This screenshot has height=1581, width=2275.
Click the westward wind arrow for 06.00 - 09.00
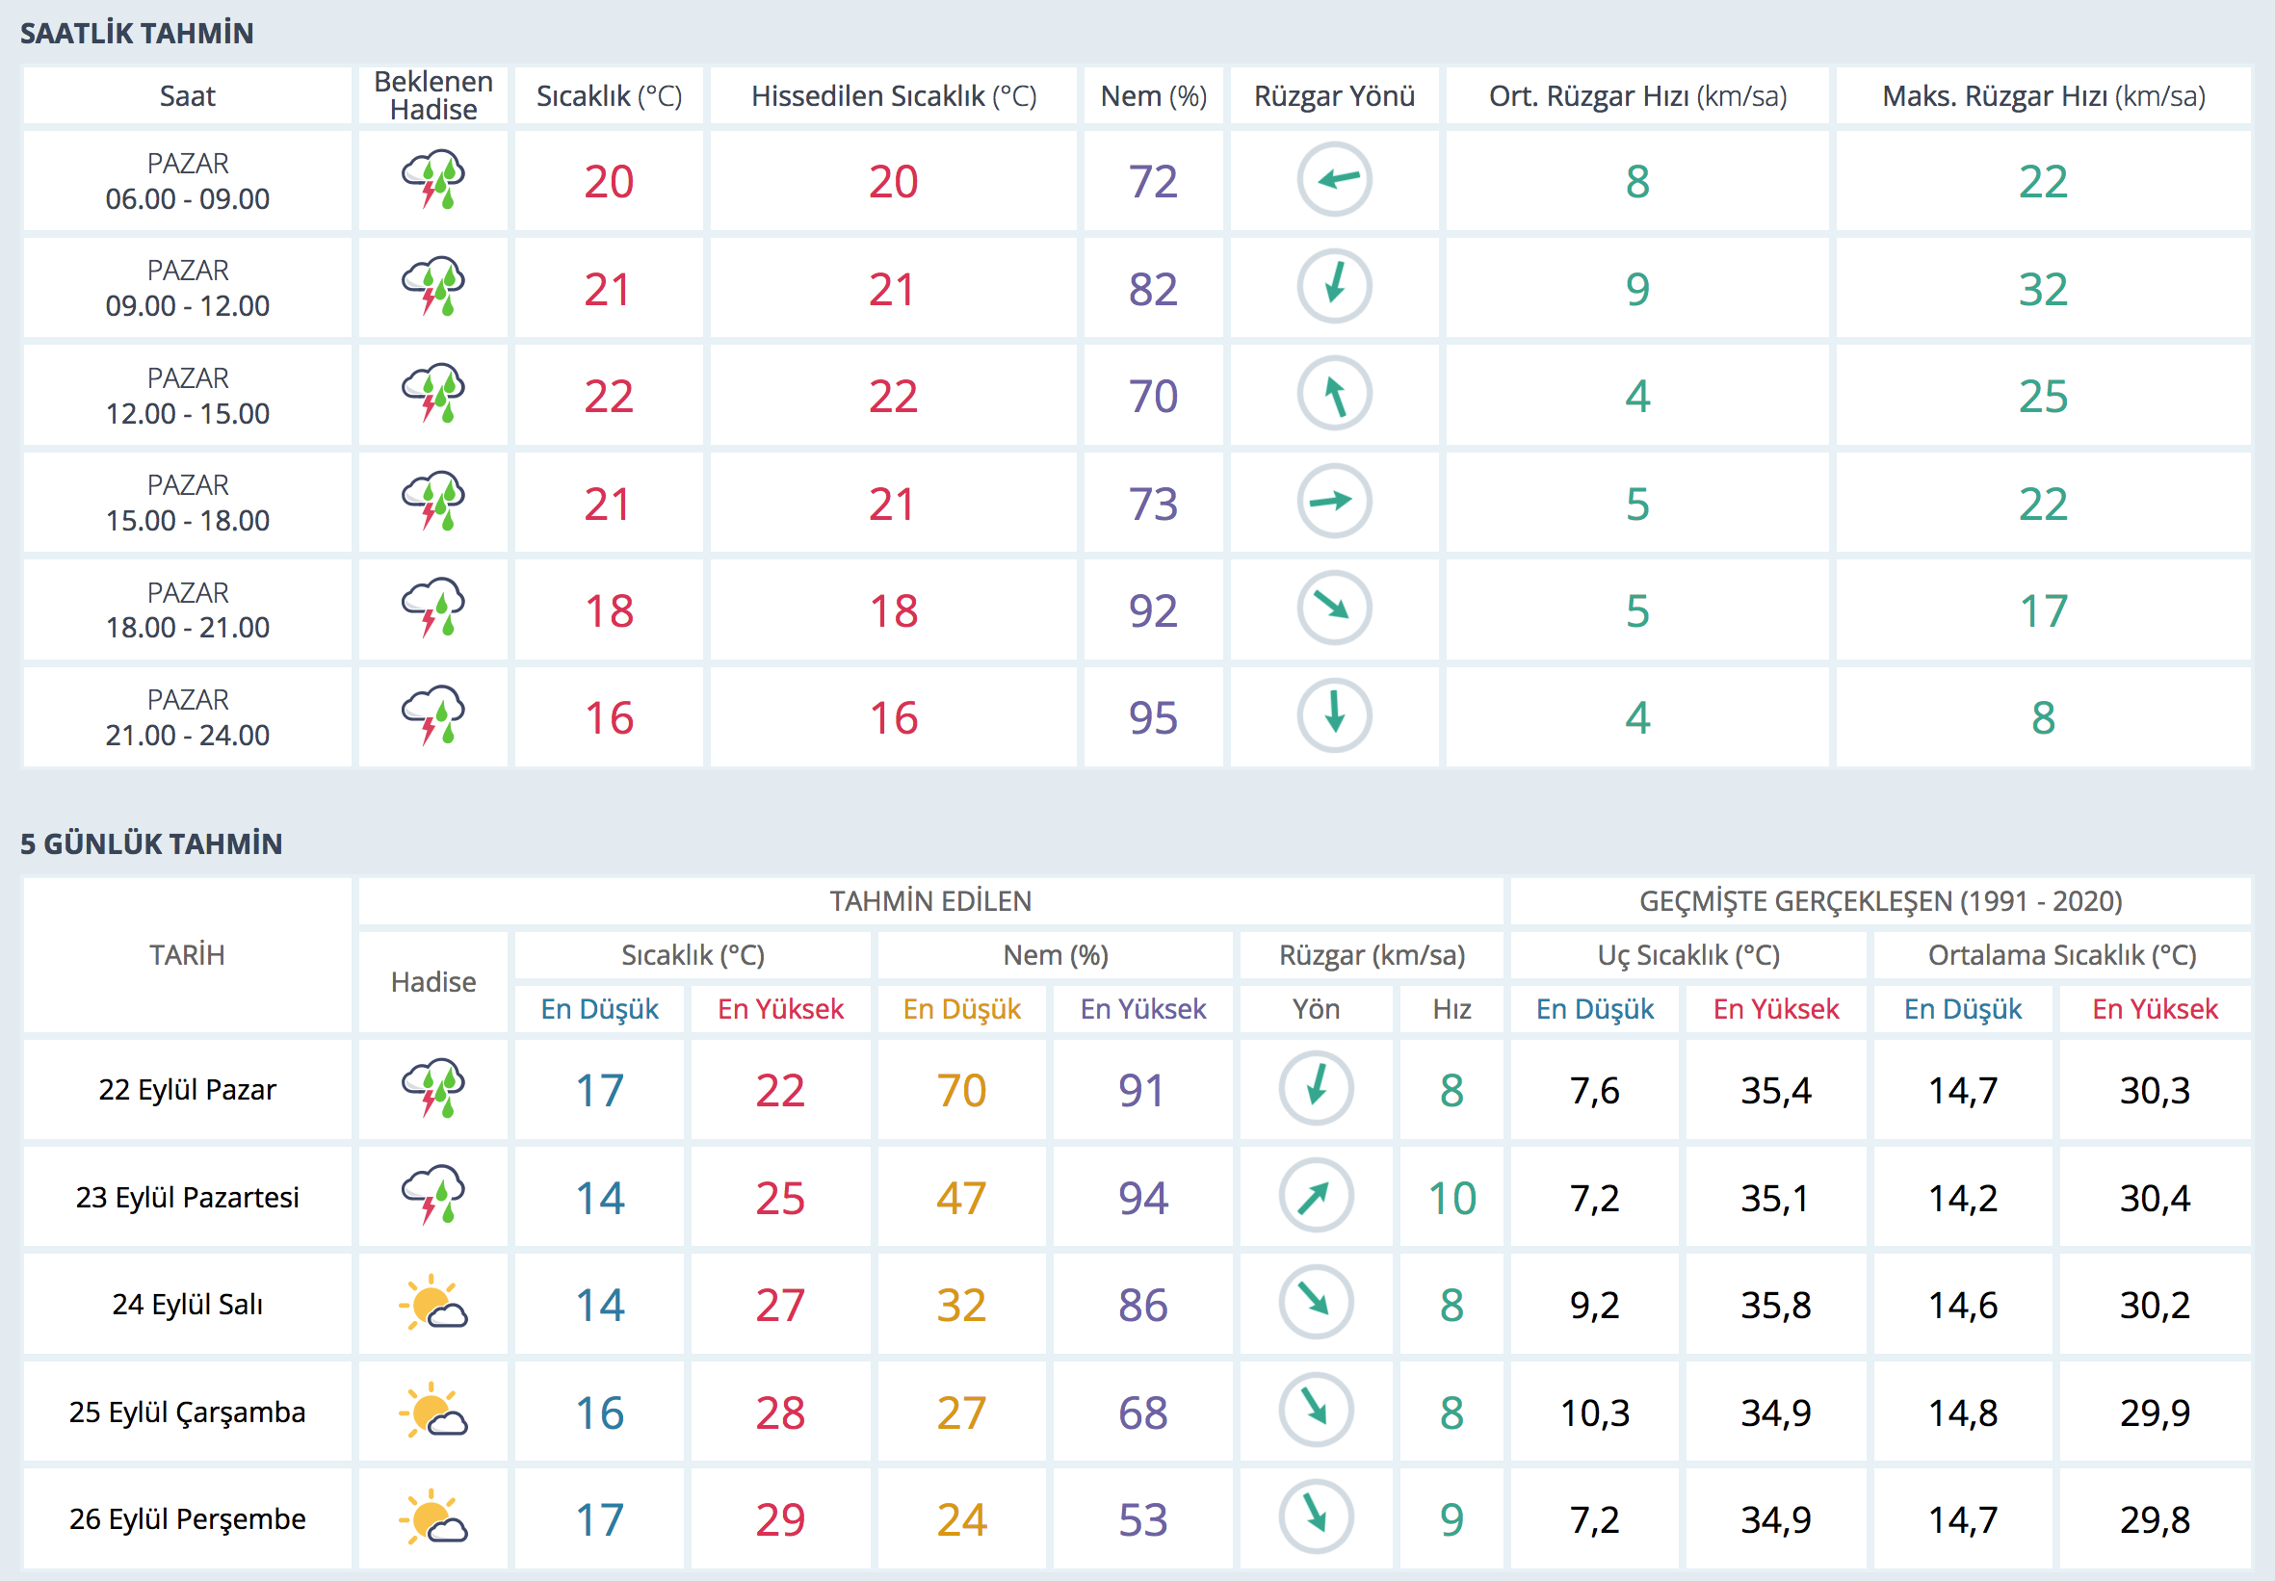[x=1334, y=179]
